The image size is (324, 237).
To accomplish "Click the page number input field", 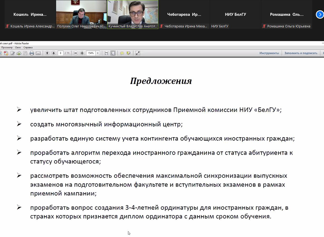I will [x=61, y=53].
